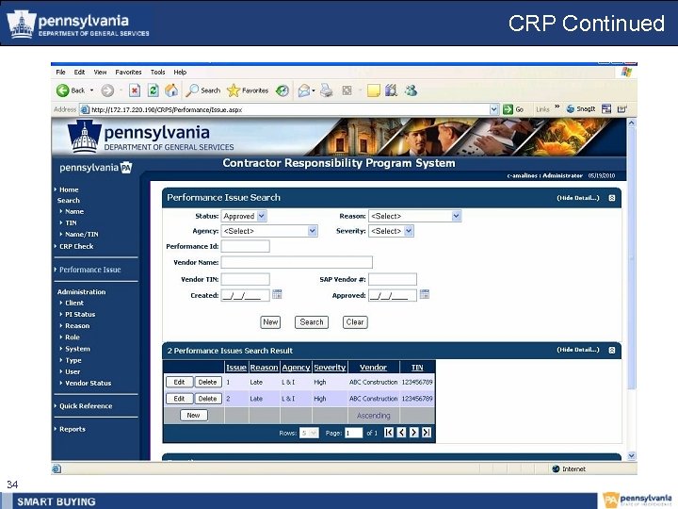This screenshot has width=678, height=509.
Task: Click Hide Detail link in search panel
Action: point(578,198)
